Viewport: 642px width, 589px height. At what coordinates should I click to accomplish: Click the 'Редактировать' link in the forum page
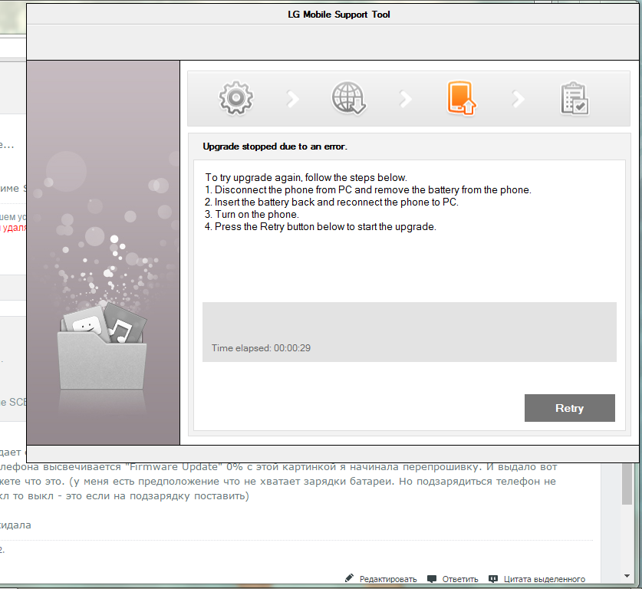388,579
